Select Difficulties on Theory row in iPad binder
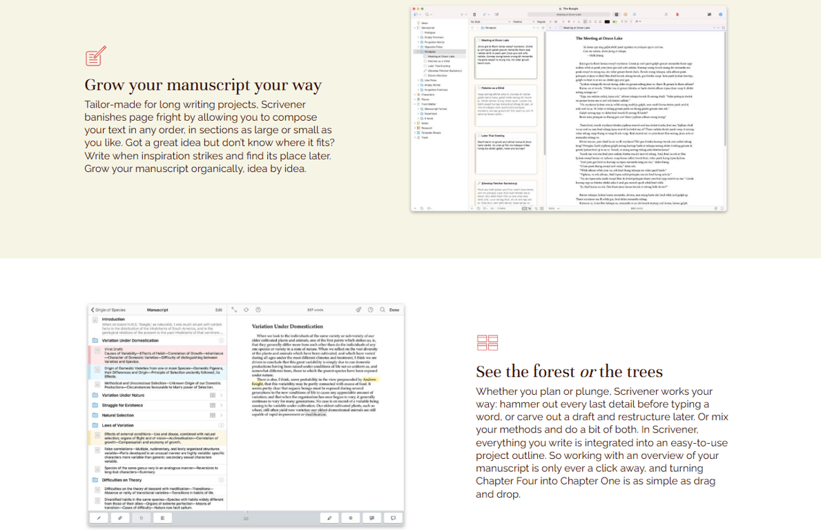821x530 pixels. point(157,480)
